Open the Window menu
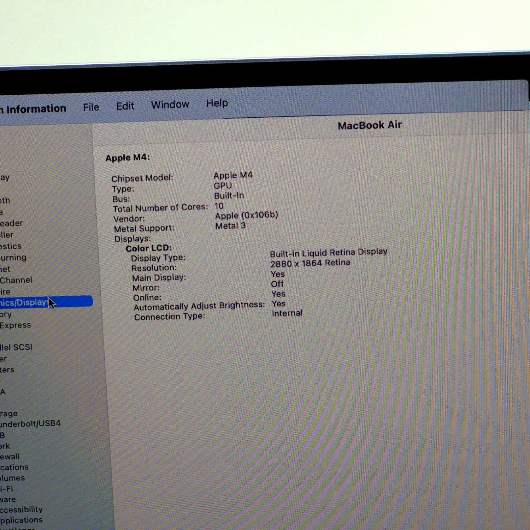 click(x=170, y=105)
